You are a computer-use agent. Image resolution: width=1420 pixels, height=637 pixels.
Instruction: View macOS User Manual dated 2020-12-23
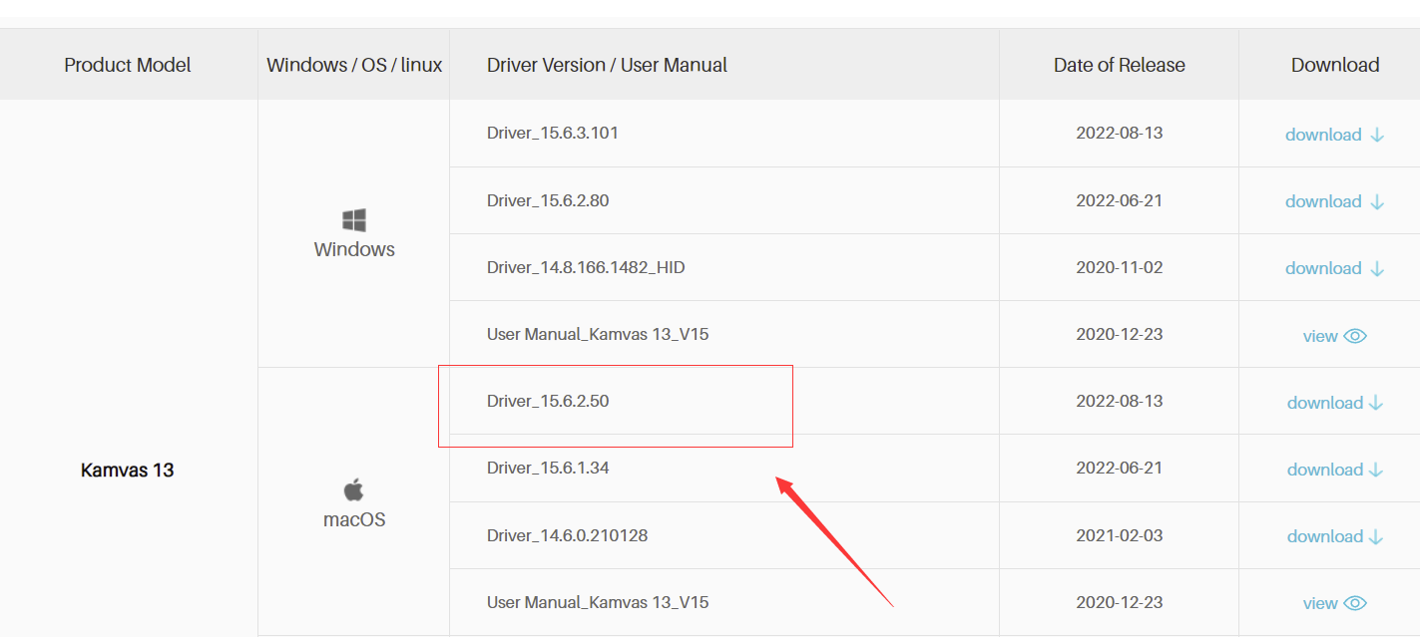[1334, 603]
